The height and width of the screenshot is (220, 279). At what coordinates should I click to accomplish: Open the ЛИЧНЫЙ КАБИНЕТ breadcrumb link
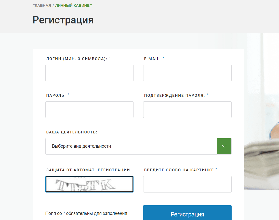click(x=74, y=6)
